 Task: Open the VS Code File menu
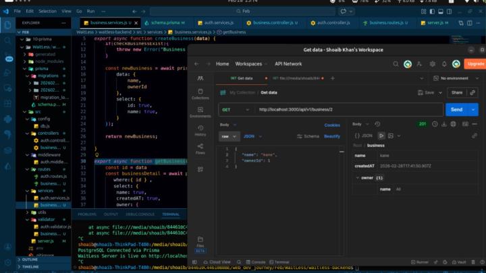[17, 11]
